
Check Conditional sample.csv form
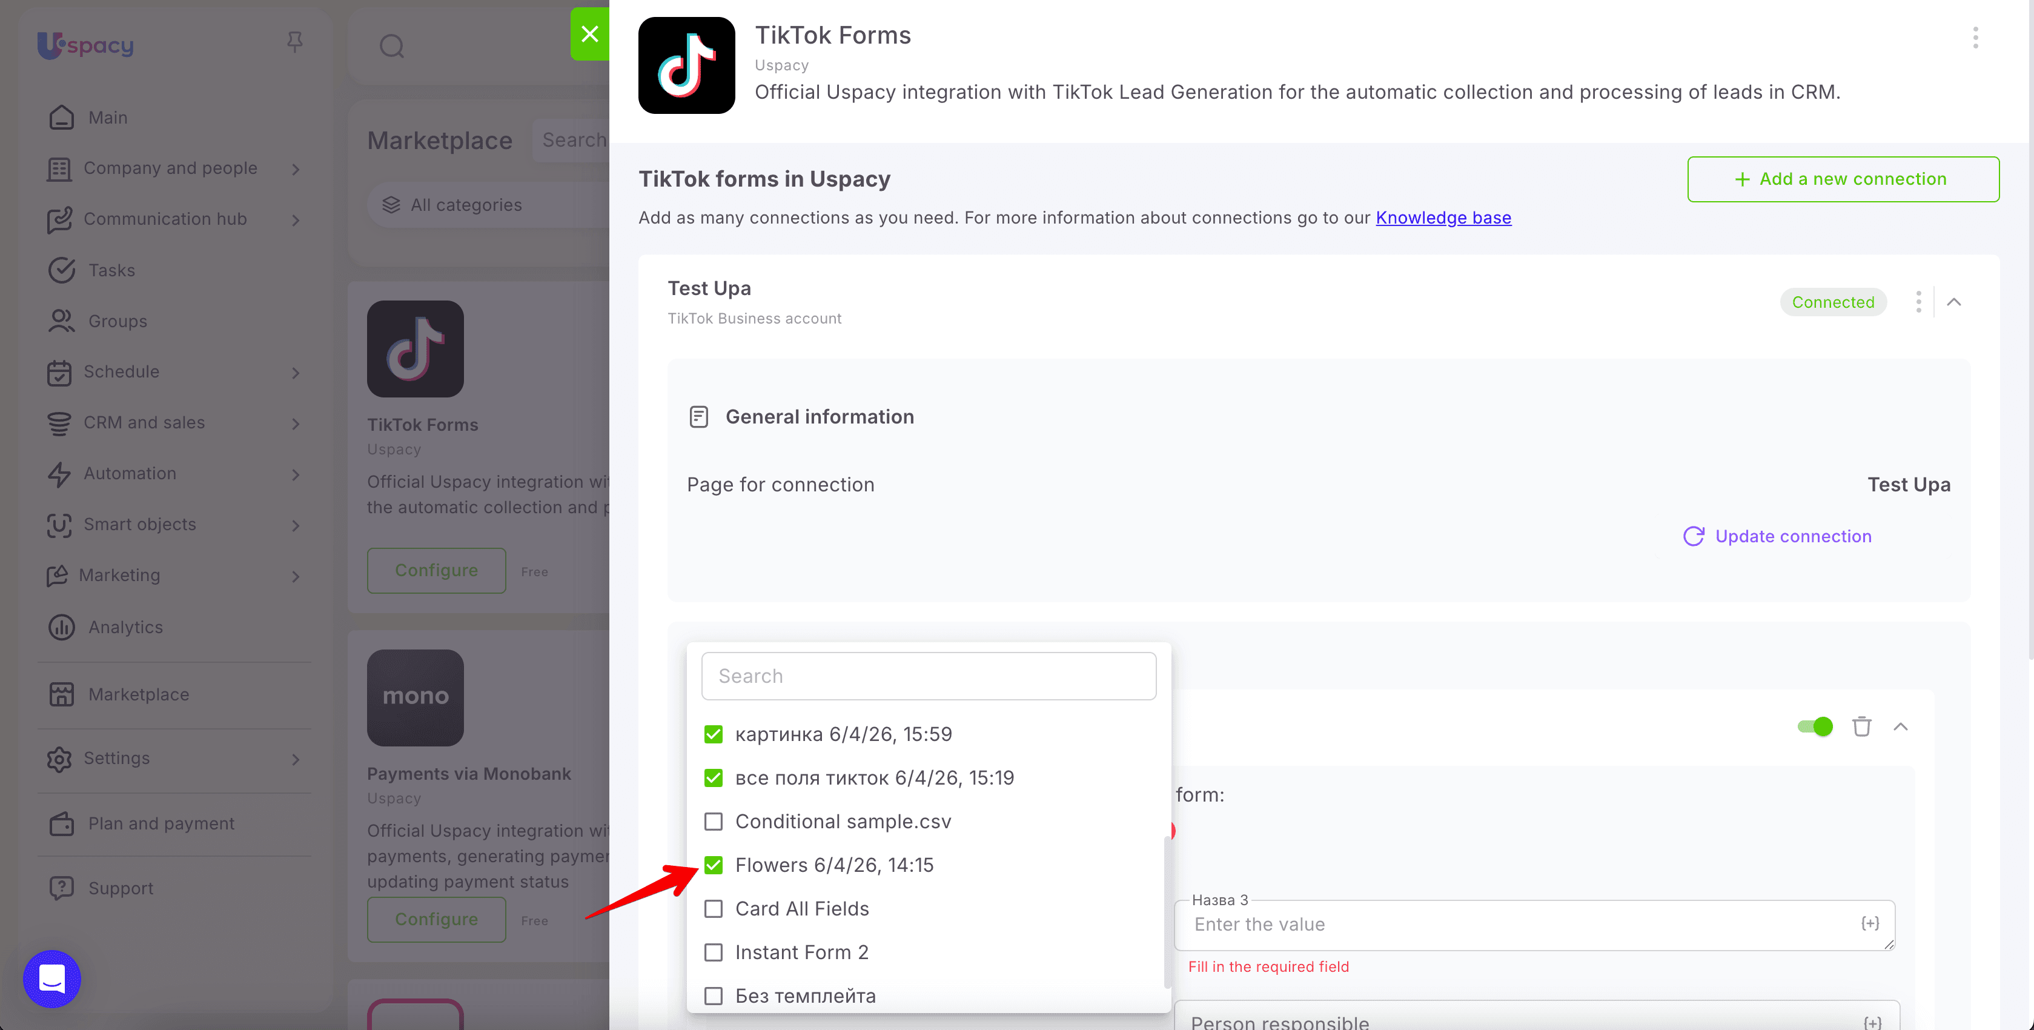pos(713,822)
